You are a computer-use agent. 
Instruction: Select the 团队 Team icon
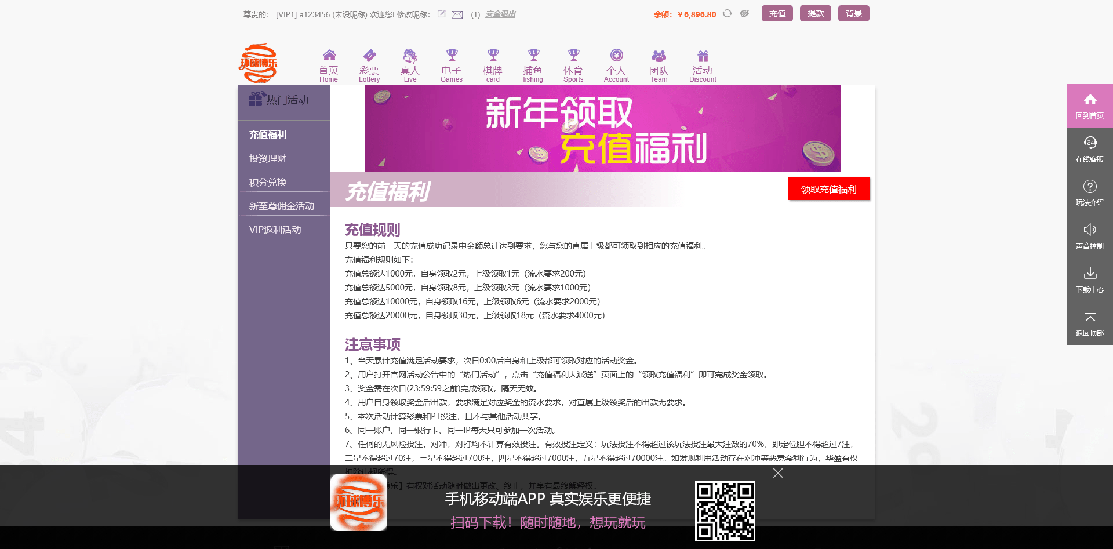click(x=659, y=64)
